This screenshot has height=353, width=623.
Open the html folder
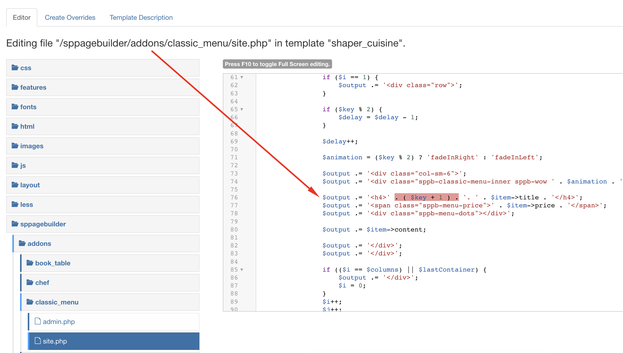click(x=27, y=126)
